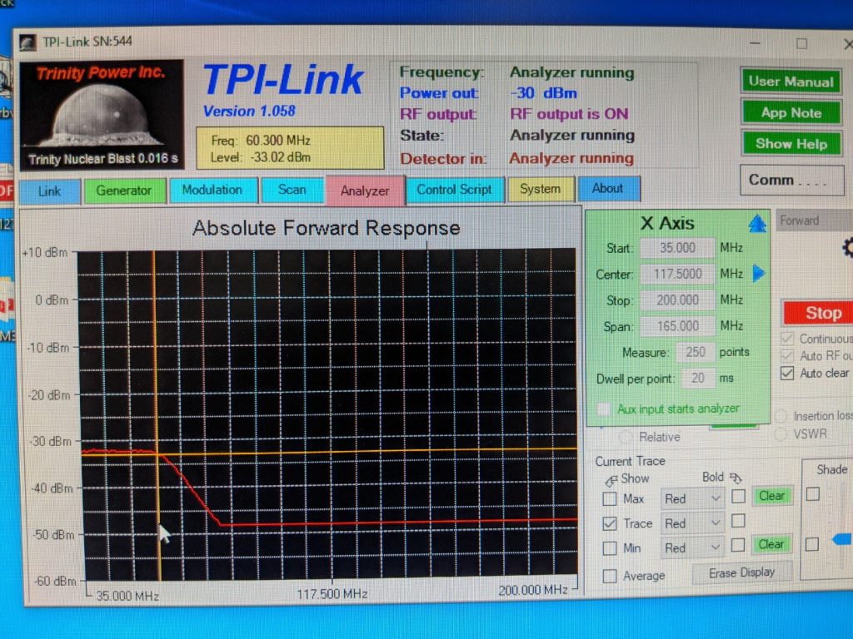Click the 'RF output is ON' status text

coord(569,114)
